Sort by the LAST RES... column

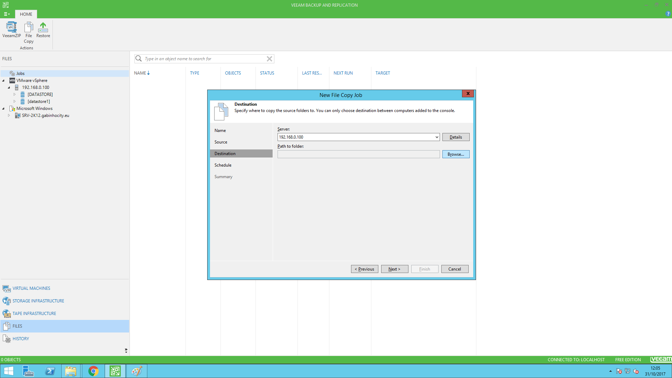coord(312,73)
